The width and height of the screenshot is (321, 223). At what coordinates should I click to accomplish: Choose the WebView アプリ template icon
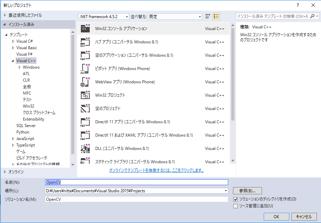85,82
